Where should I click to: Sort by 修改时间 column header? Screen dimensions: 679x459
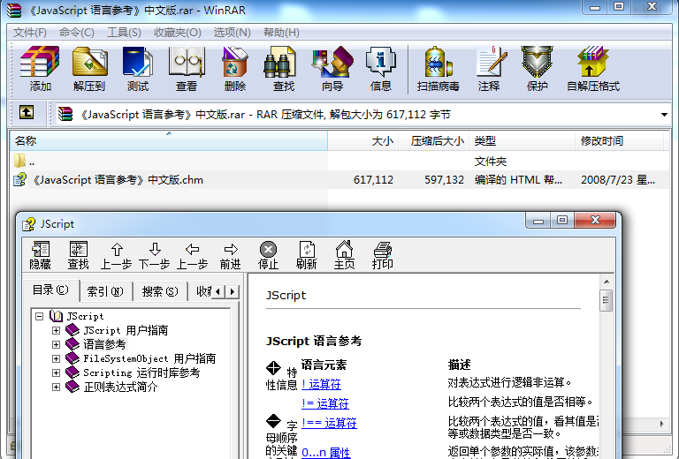tap(619, 141)
